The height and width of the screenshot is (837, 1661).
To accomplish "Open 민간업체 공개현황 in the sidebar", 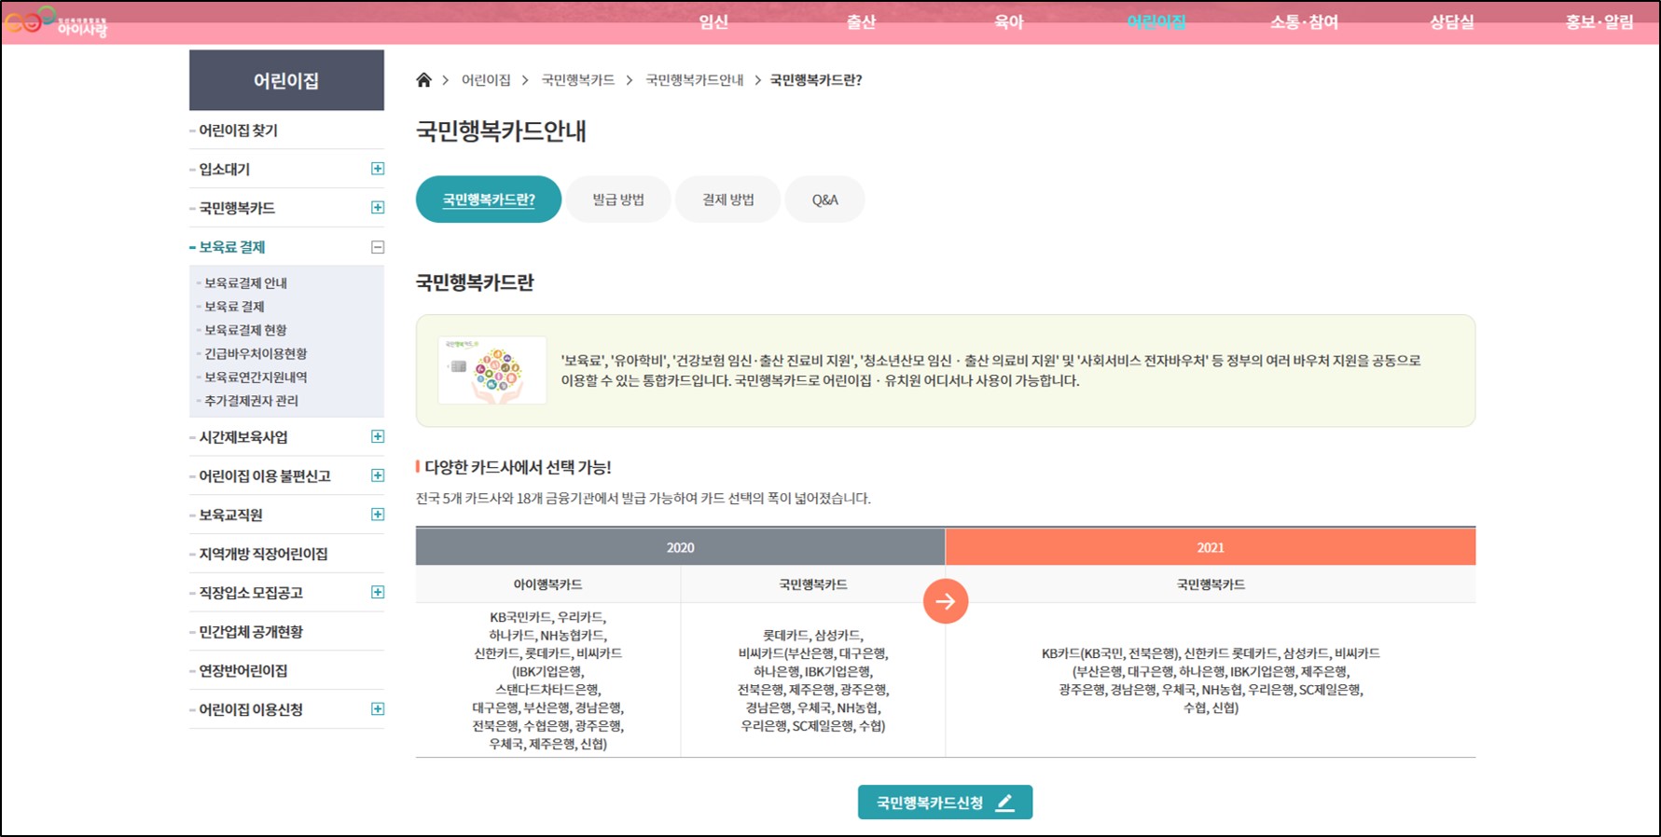I will (x=251, y=632).
